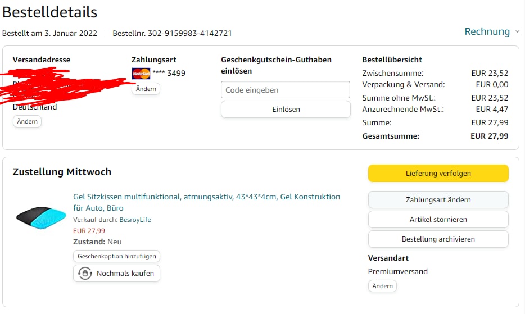Click 'Zahlungsart ändern' button

[x=438, y=200]
